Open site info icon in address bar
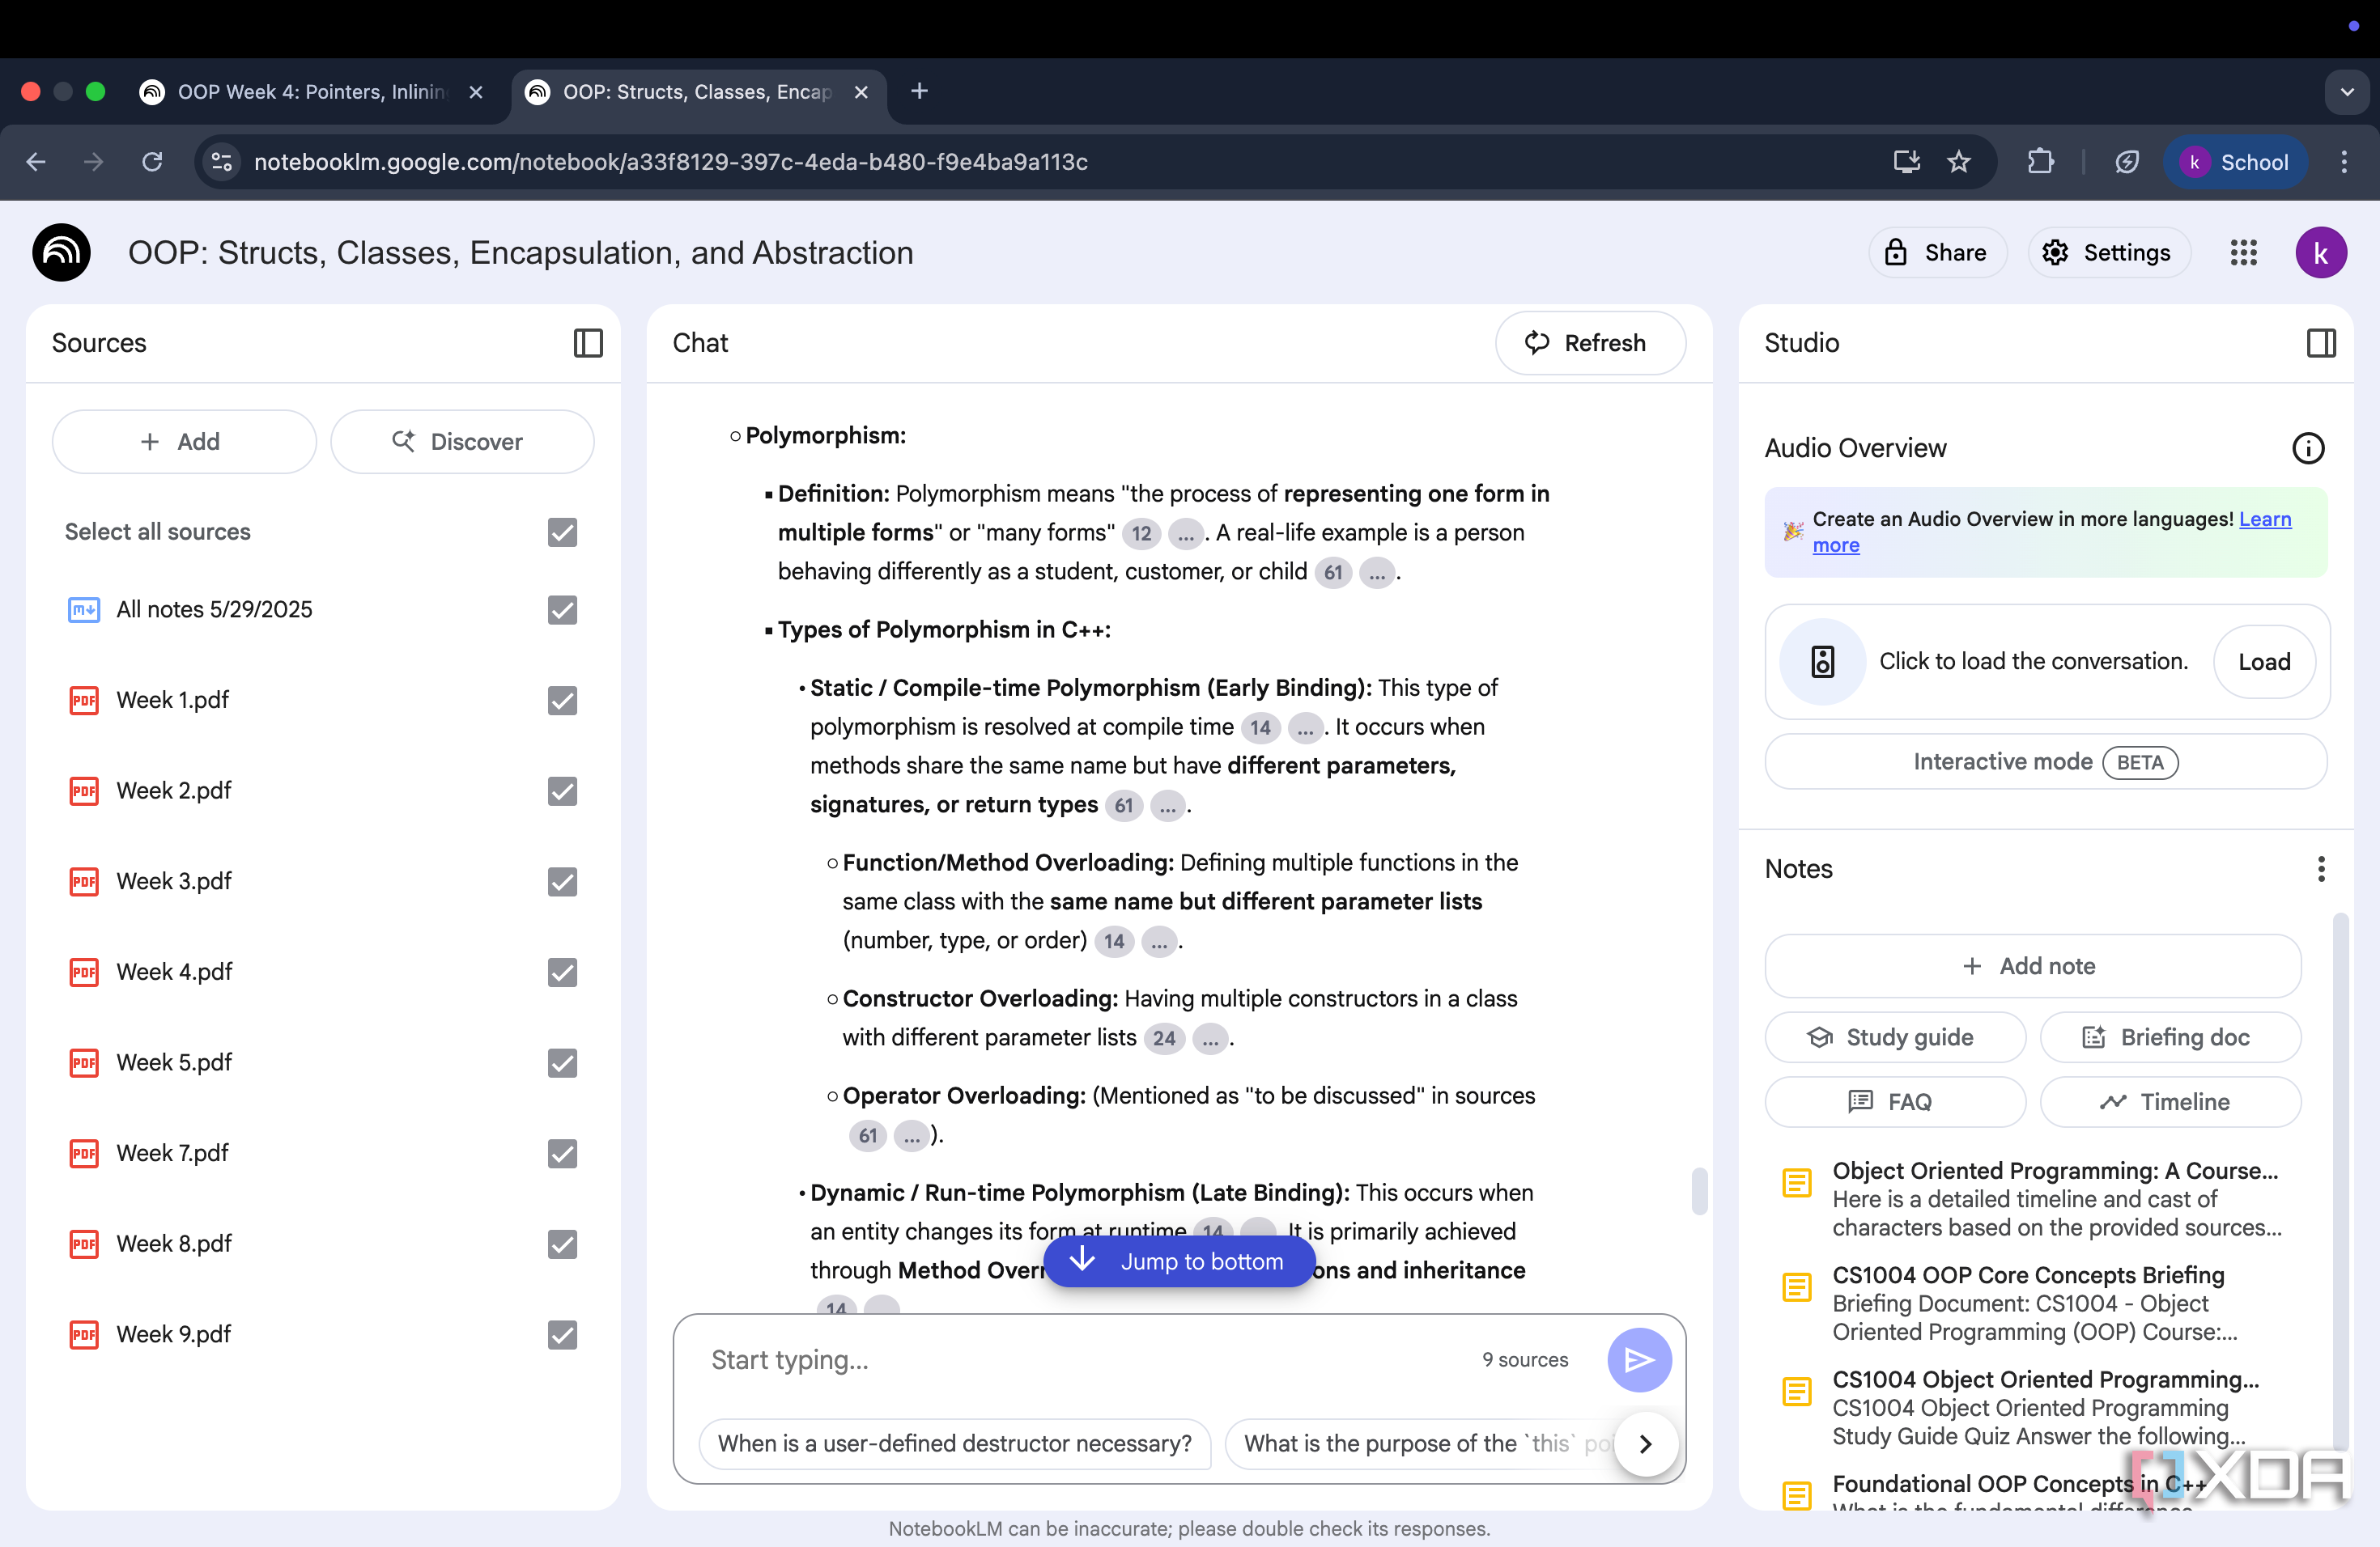The image size is (2380, 1547). coord(221,161)
